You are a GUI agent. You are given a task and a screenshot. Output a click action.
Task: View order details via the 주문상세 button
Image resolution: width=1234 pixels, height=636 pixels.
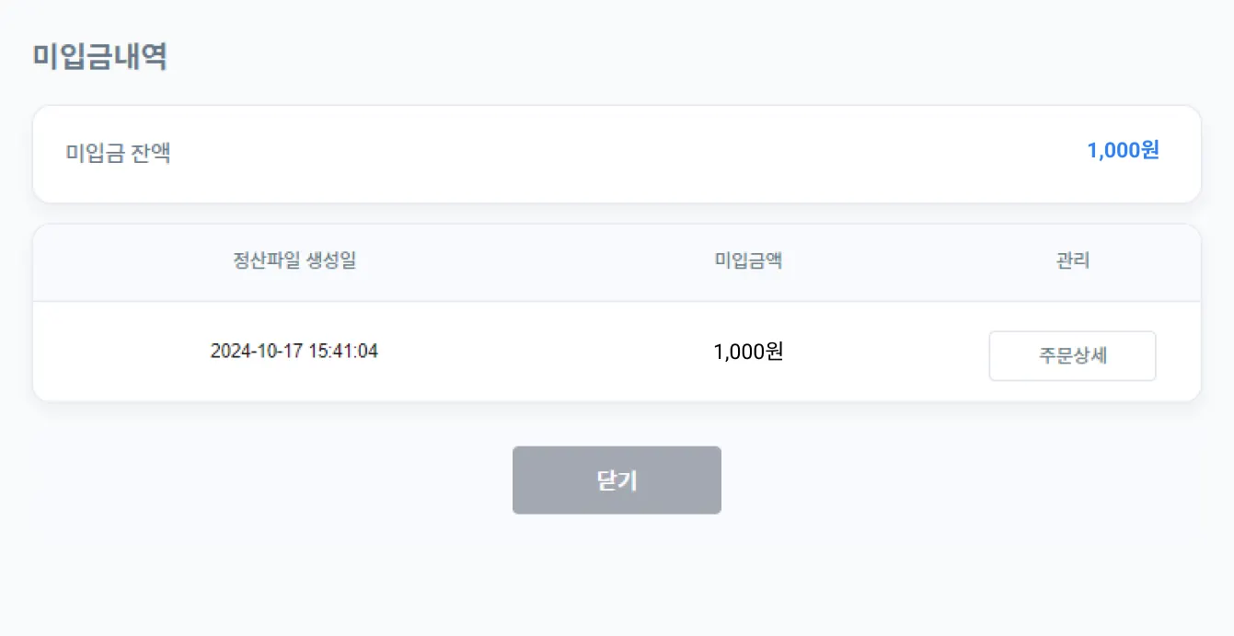[1072, 356]
